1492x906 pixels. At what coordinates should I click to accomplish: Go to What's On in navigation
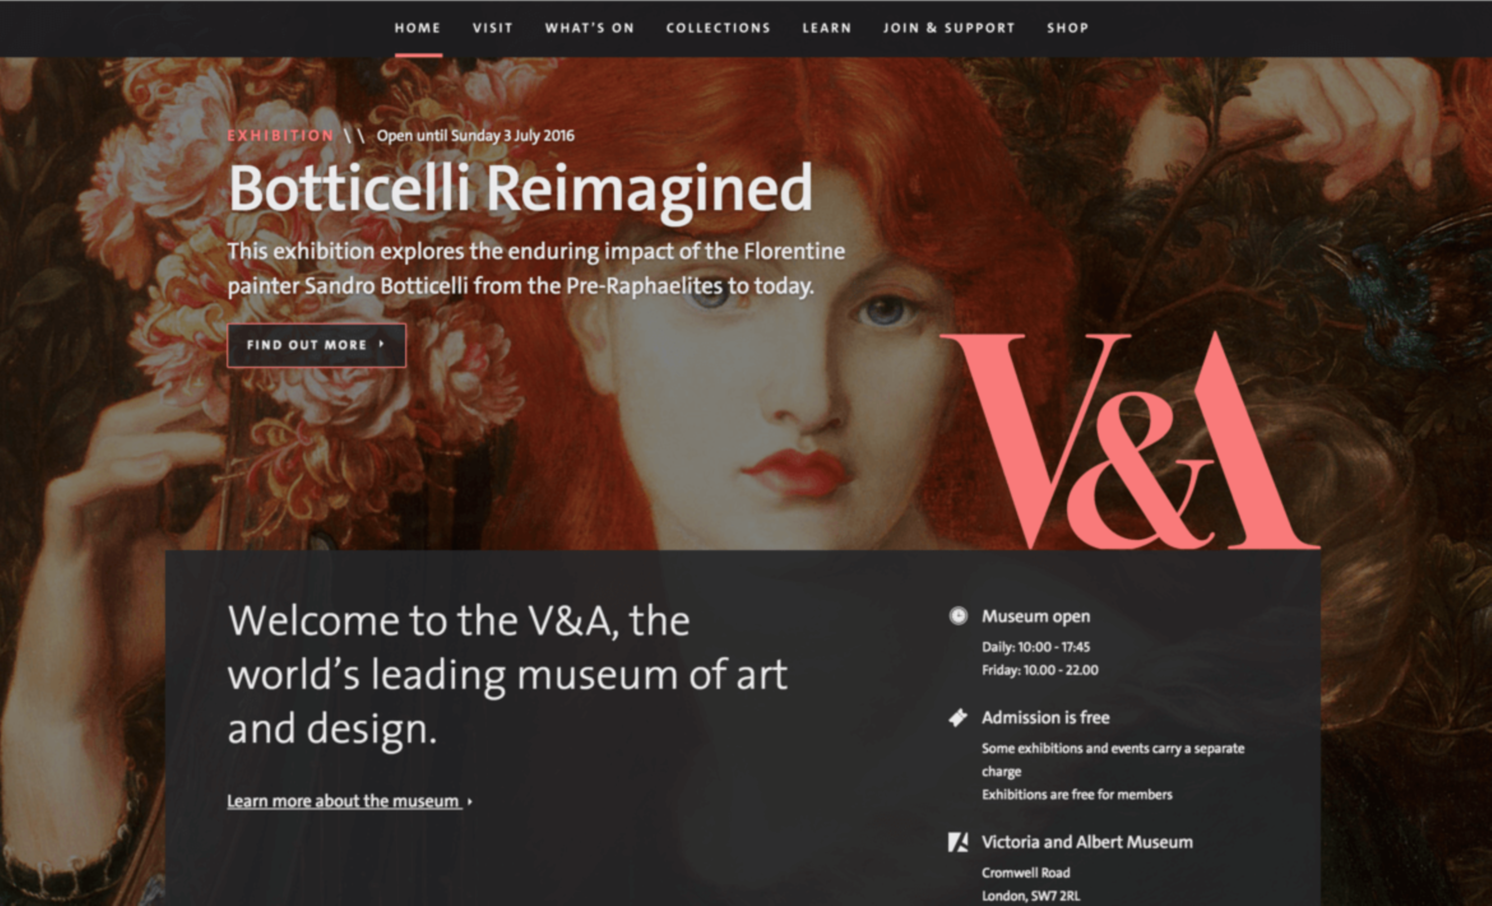click(590, 28)
